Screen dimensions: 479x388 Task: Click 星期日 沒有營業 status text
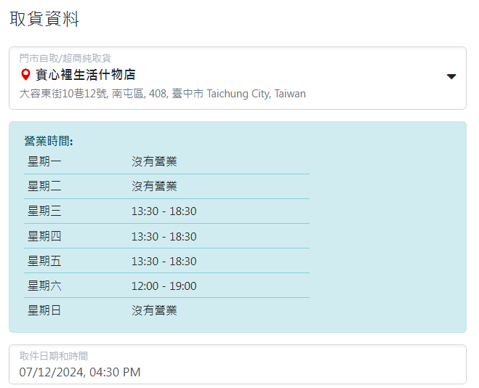(154, 310)
